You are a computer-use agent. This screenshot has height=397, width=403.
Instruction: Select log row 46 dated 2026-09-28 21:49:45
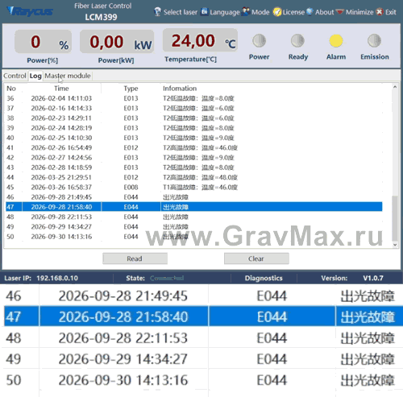click(194, 197)
